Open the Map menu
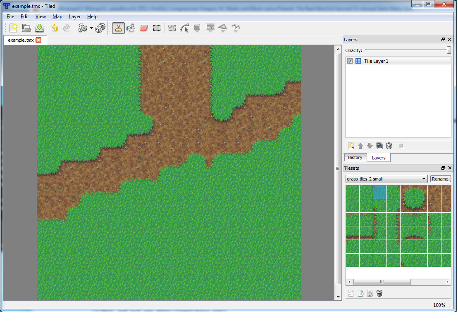The image size is (458, 335). point(57,17)
